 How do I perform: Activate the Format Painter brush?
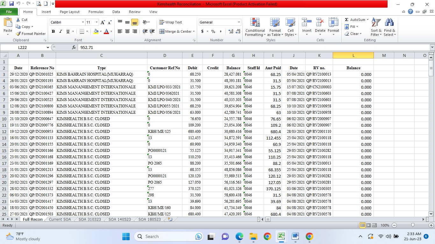pos(18,34)
